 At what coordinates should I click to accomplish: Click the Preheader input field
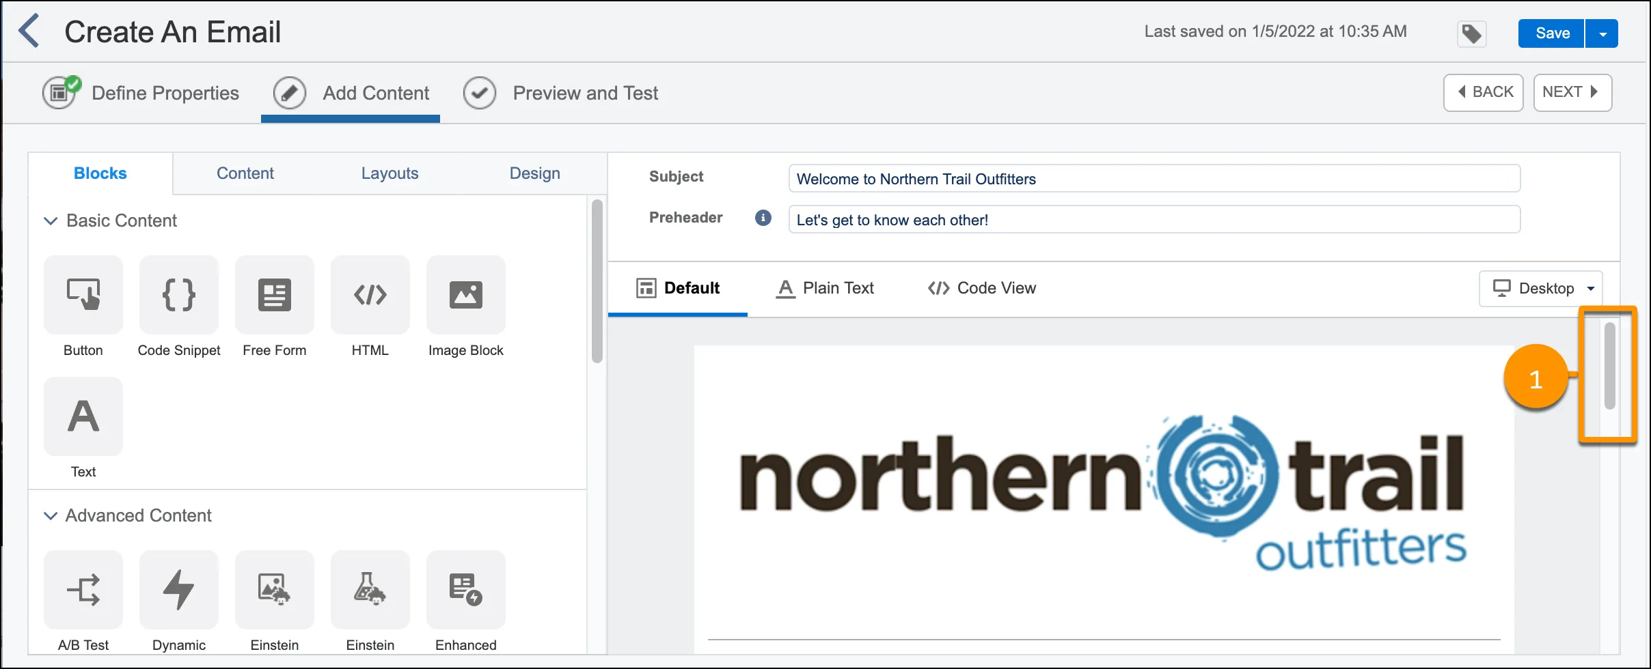pos(1154,220)
